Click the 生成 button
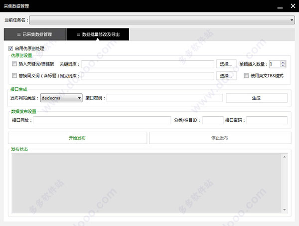This screenshot has width=299, height=226. click(x=256, y=98)
